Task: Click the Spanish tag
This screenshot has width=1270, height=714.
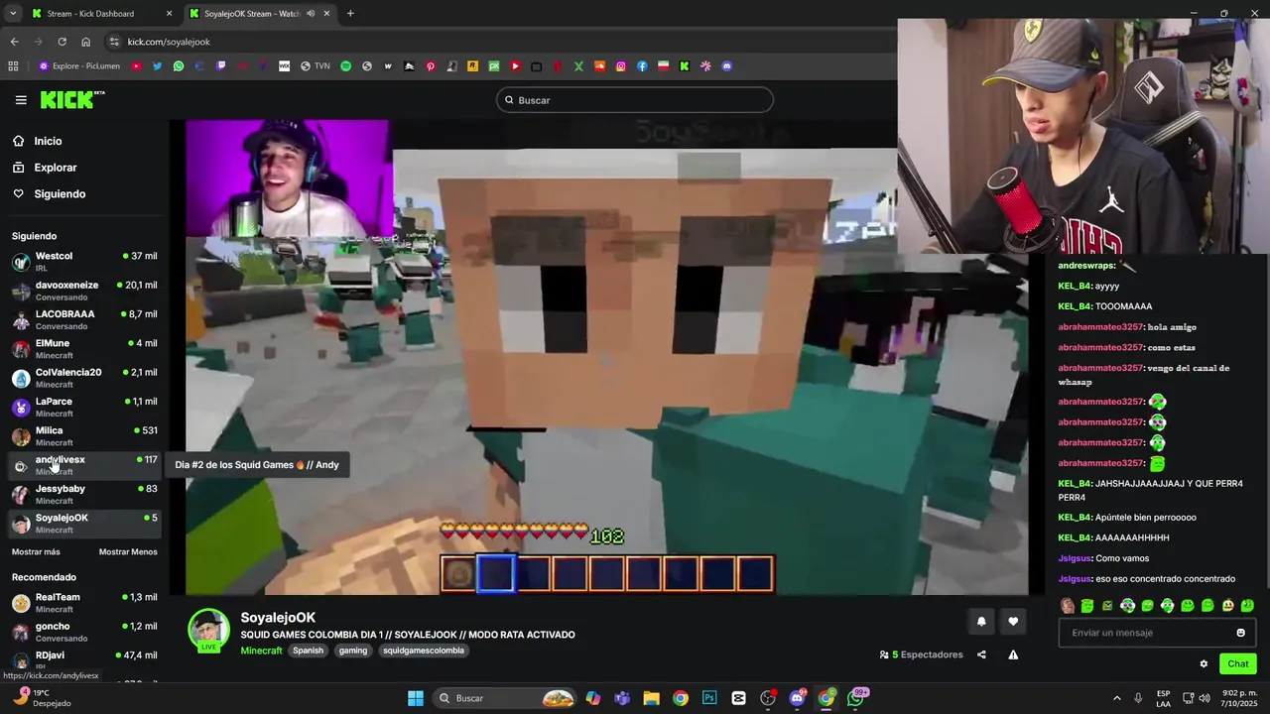Action: (308, 651)
